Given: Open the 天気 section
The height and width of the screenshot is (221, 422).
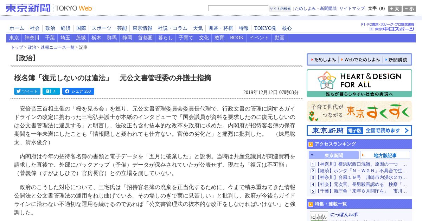Looking at the screenshot, I should [x=198, y=28].
